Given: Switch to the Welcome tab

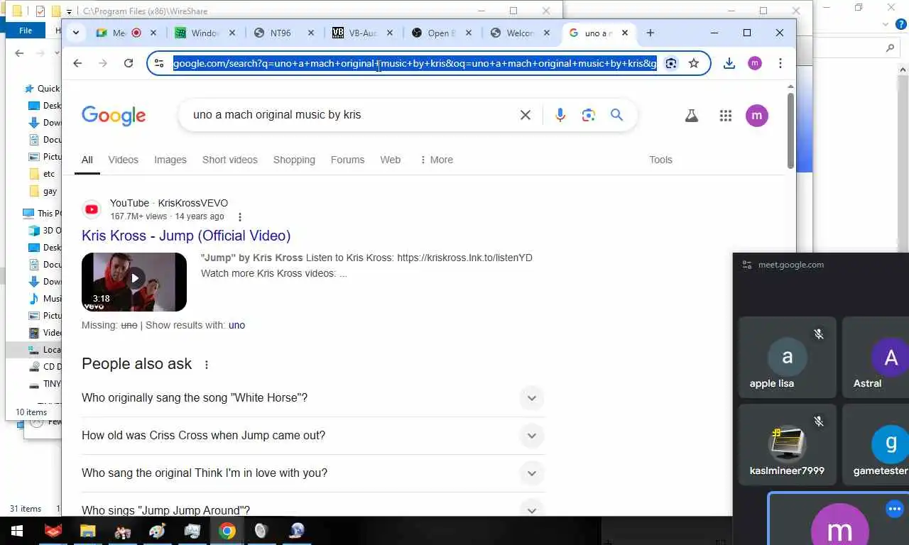Looking at the screenshot, I should (521, 33).
